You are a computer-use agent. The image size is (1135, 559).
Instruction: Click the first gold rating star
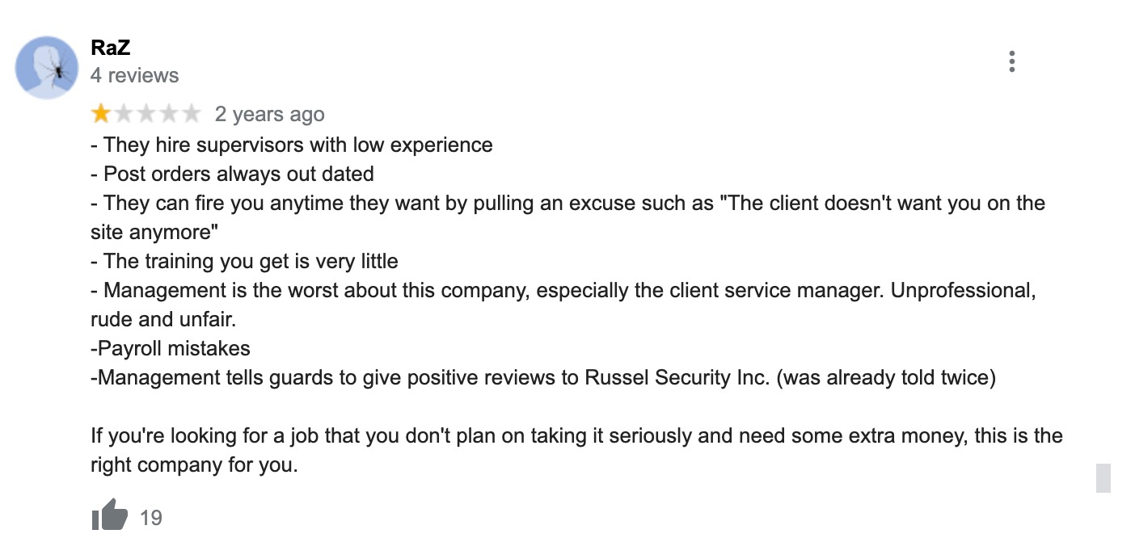point(101,114)
